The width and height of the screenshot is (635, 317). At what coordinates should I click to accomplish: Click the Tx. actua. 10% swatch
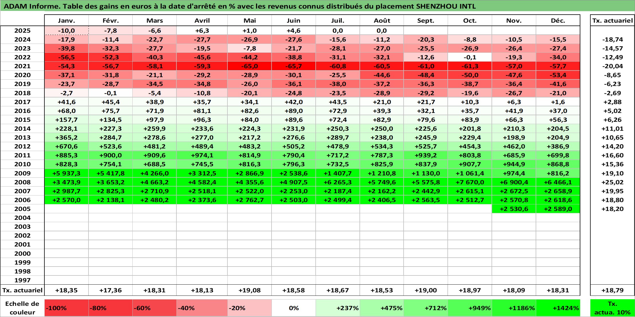pos(612,308)
